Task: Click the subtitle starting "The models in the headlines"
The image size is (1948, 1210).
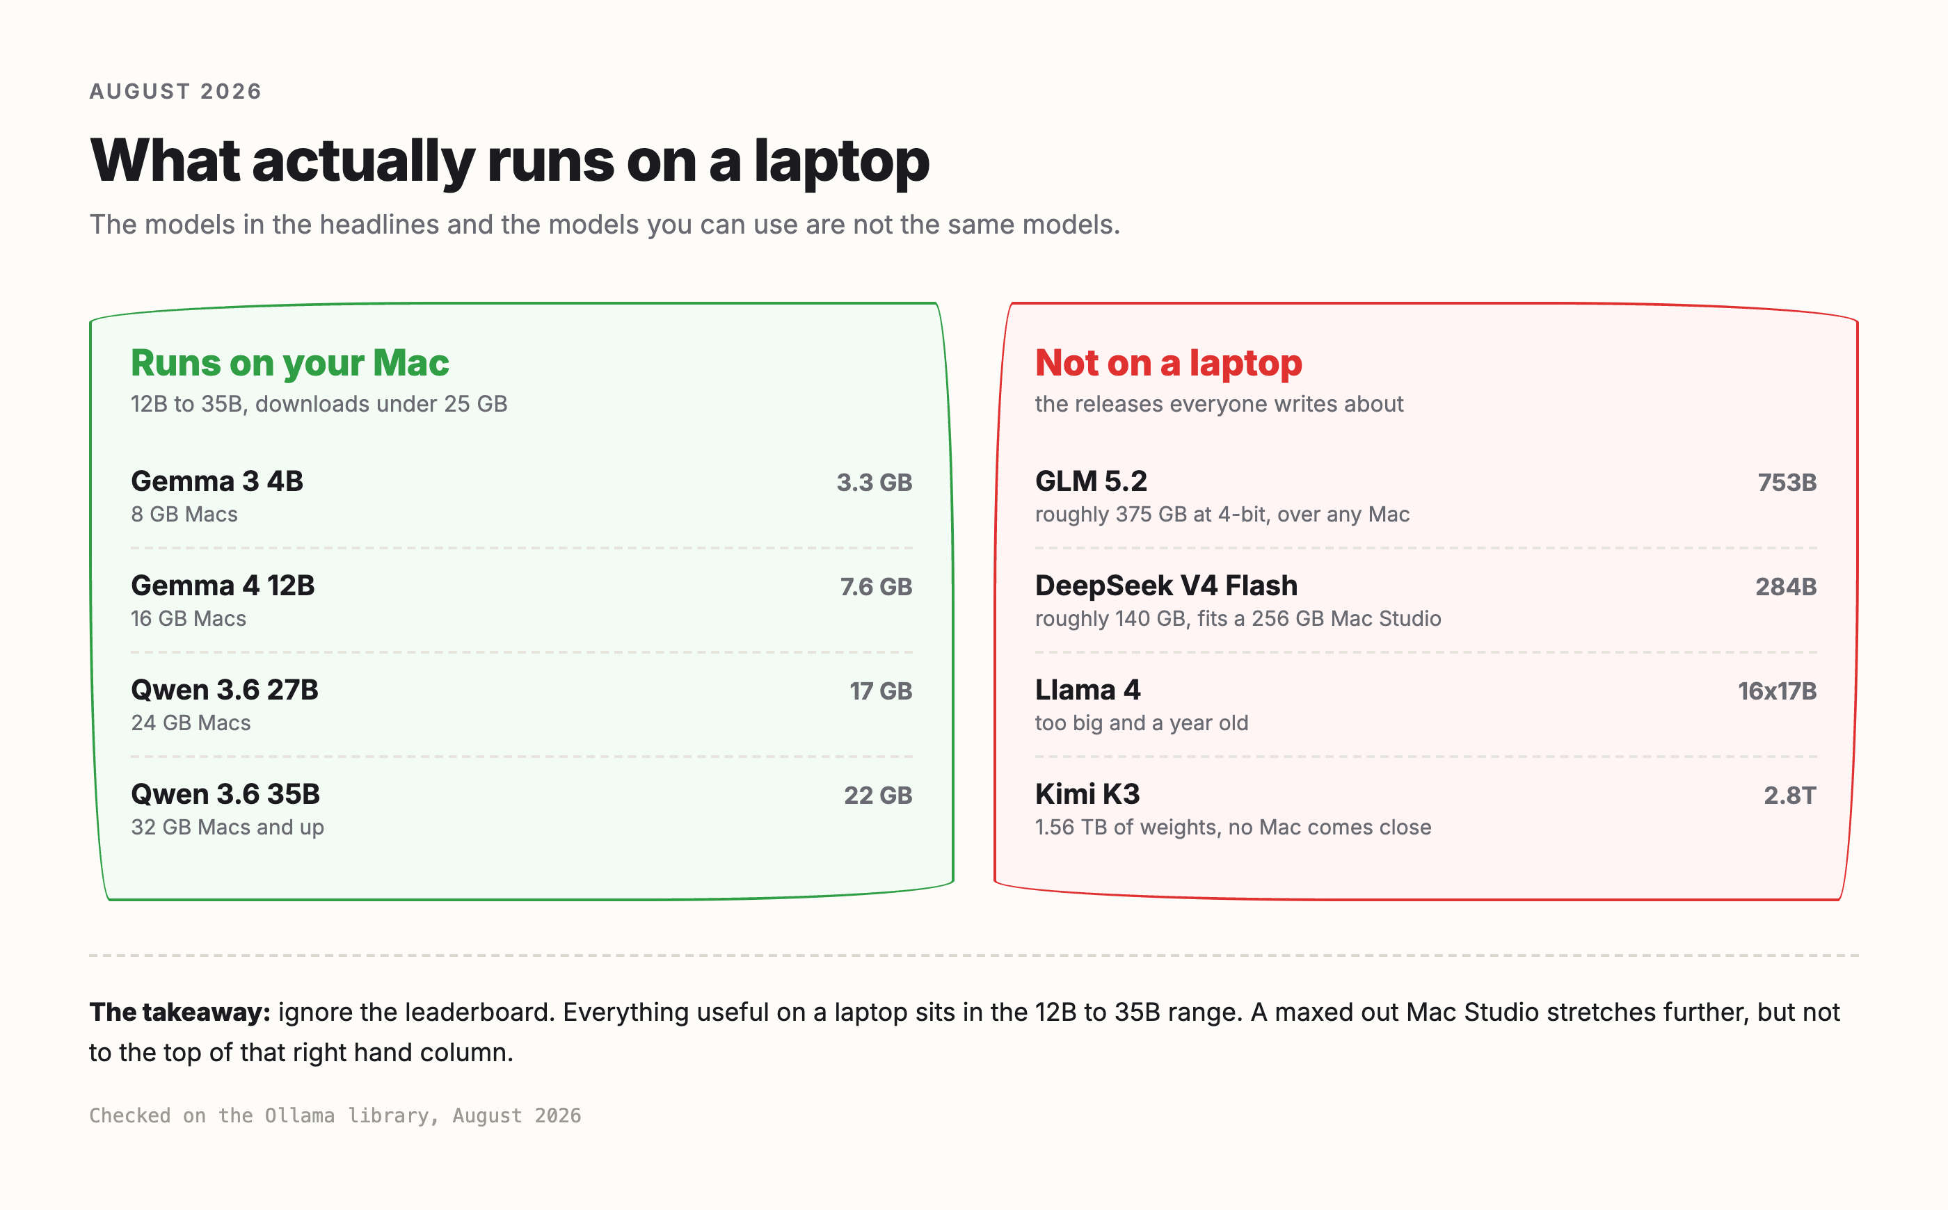Action: [x=605, y=225]
